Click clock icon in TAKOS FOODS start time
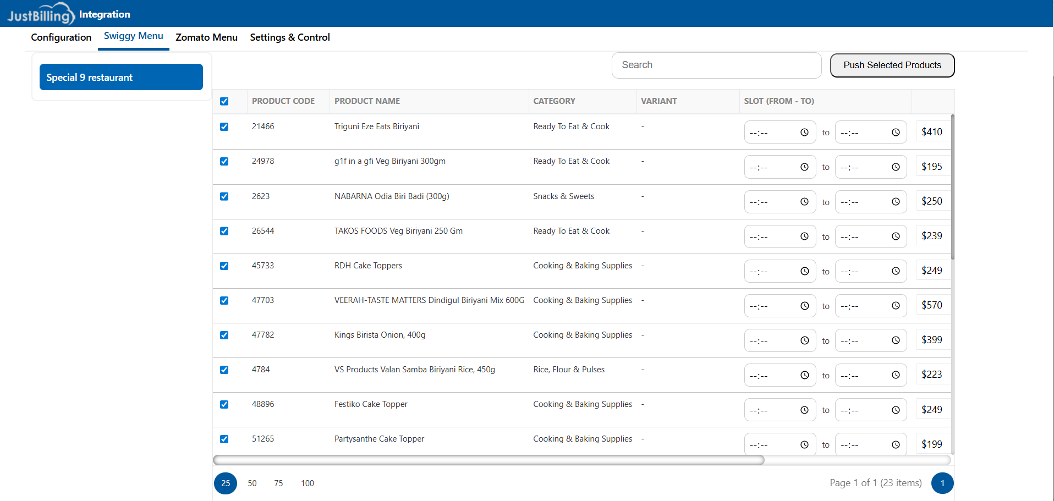The height and width of the screenshot is (501, 1054). (804, 236)
